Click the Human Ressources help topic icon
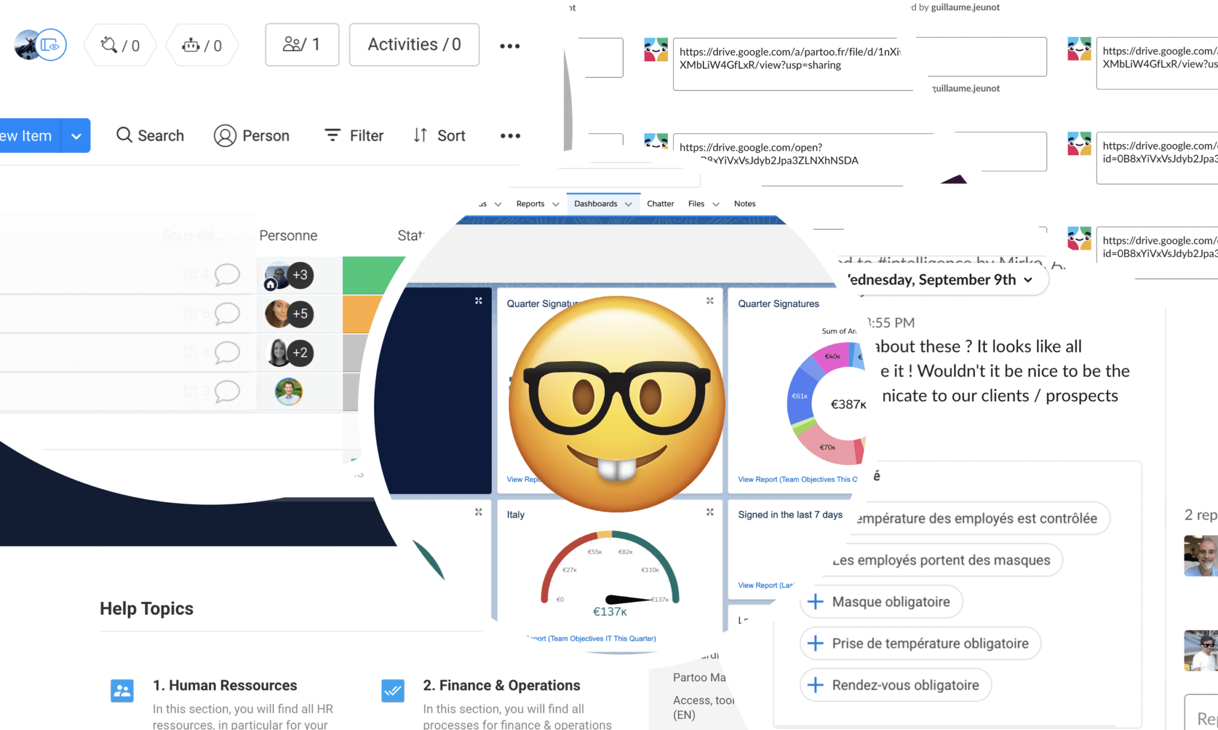The width and height of the screenshot is (1218, 730). point(122,691)
